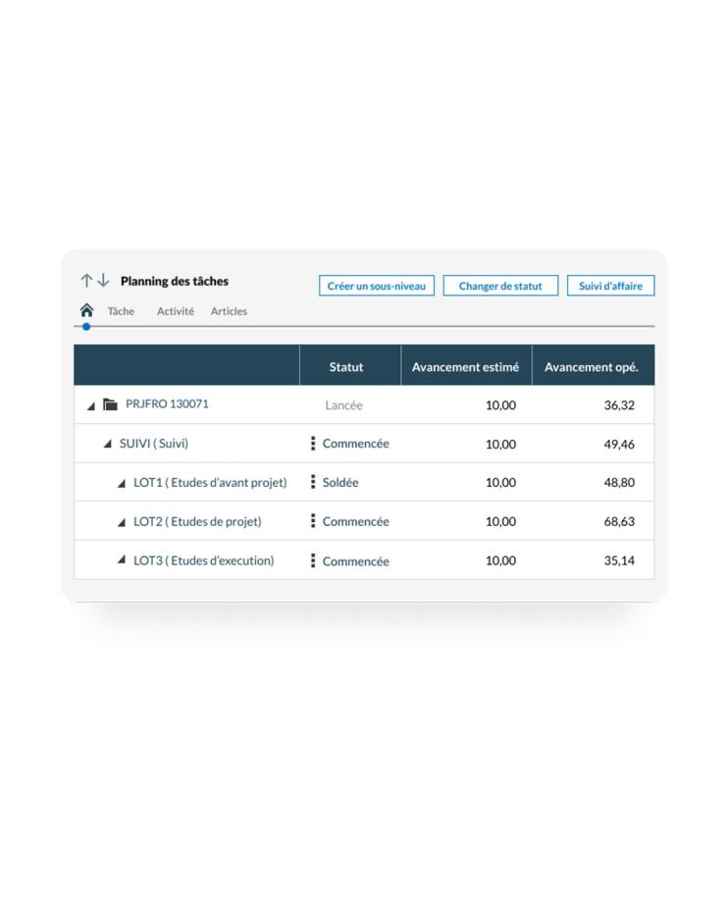Click value 48,80 in LOT1 row
This screenshot has height=903, width=726.
pyautogui.click(x=619, y=483)
